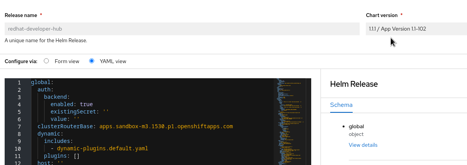The height and width of the screenshot is (165, 467).
Task: Click the Chart version label
Action: pos(382,15)
